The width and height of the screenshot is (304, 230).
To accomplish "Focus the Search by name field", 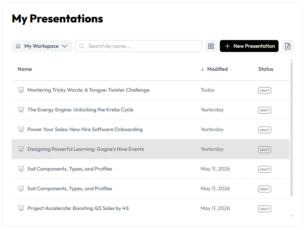I will tap(138, 46).
